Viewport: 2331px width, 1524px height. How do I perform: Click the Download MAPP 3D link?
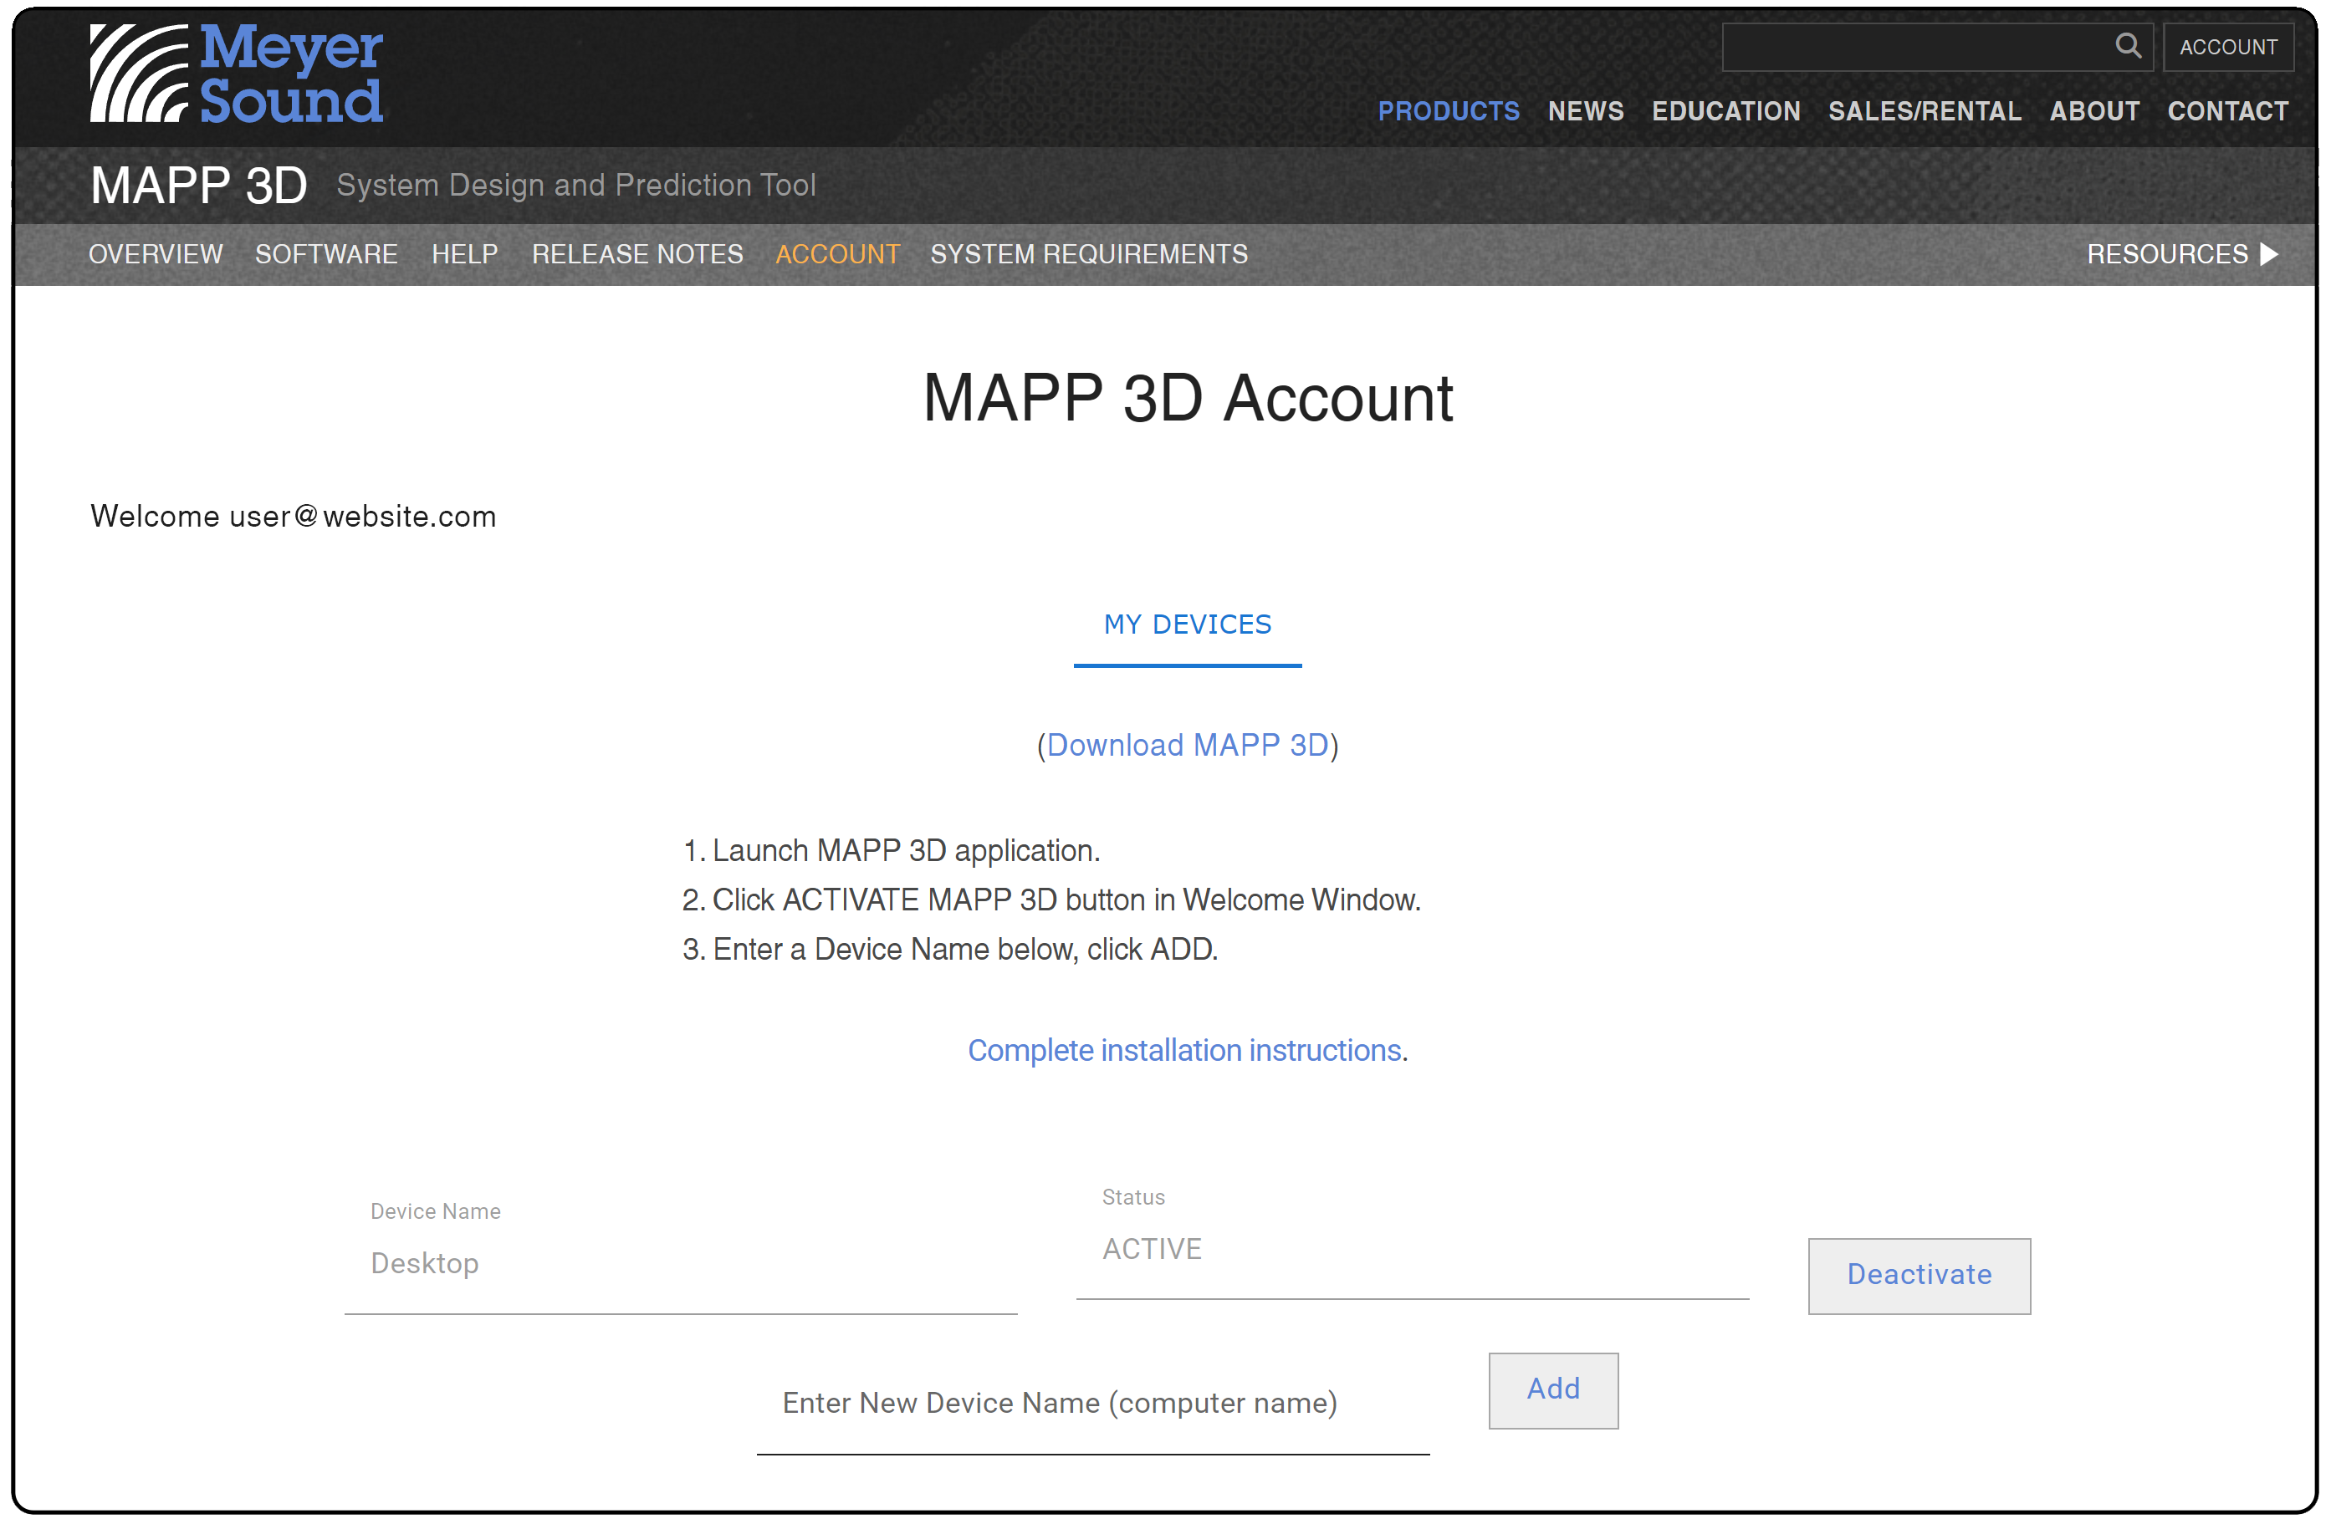point(1187,745)
